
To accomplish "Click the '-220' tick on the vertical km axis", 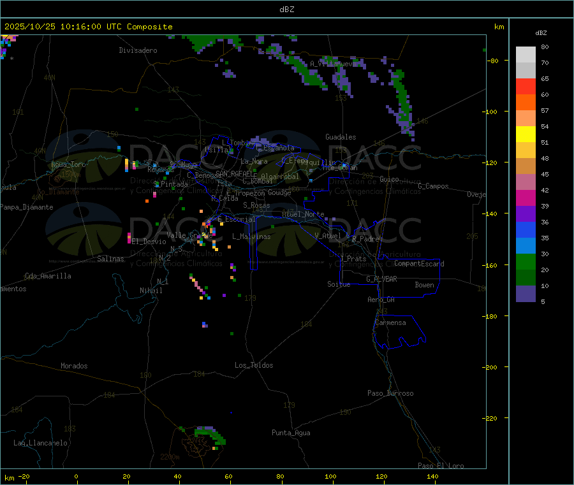I will [x=491, y=419].
